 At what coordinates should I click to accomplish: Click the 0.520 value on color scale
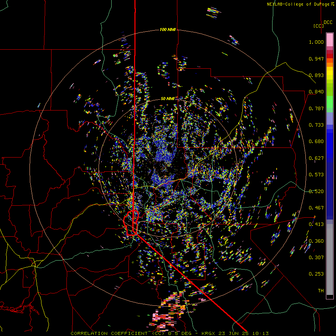[x=316, y=192]
